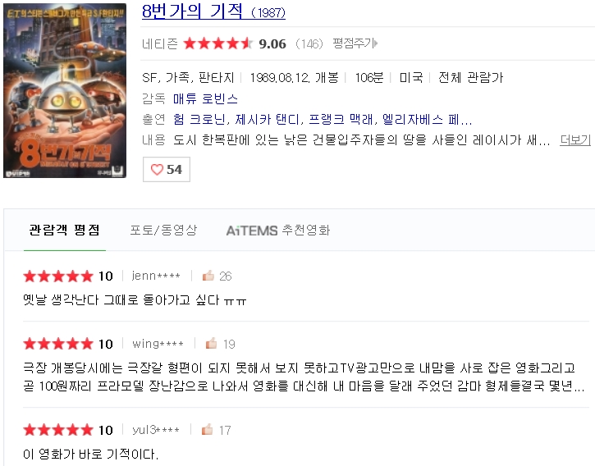Open the AiTEMS 추천영화 tab
The width and height of the screenshot is (595, 466).
point(278,231)
